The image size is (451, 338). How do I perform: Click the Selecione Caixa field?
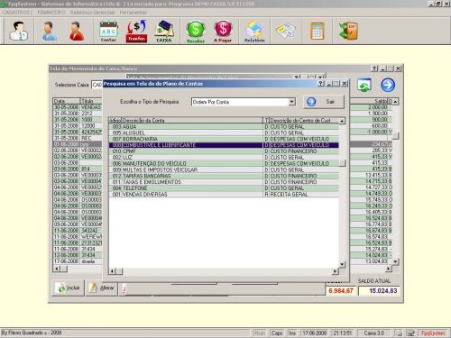click(97, 85)
